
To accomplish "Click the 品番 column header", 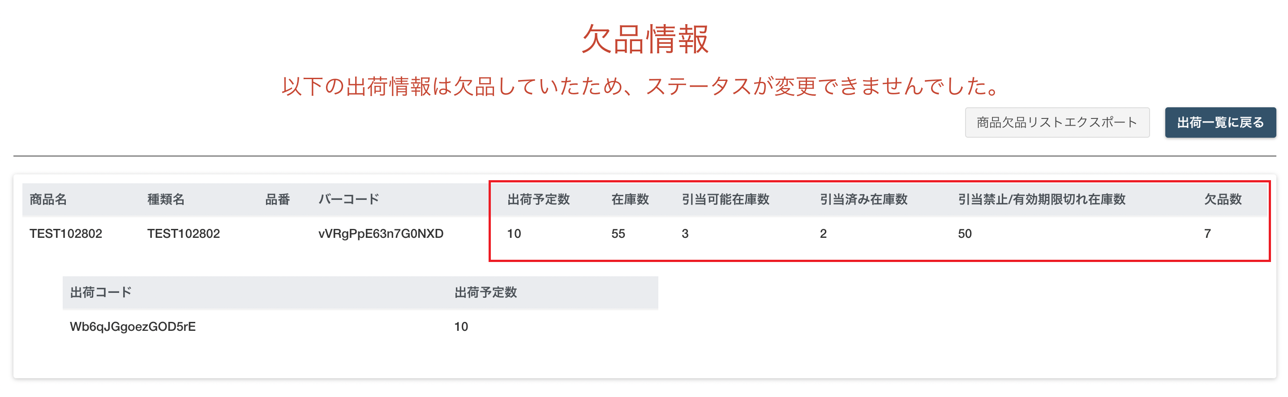I will [278, 199].
